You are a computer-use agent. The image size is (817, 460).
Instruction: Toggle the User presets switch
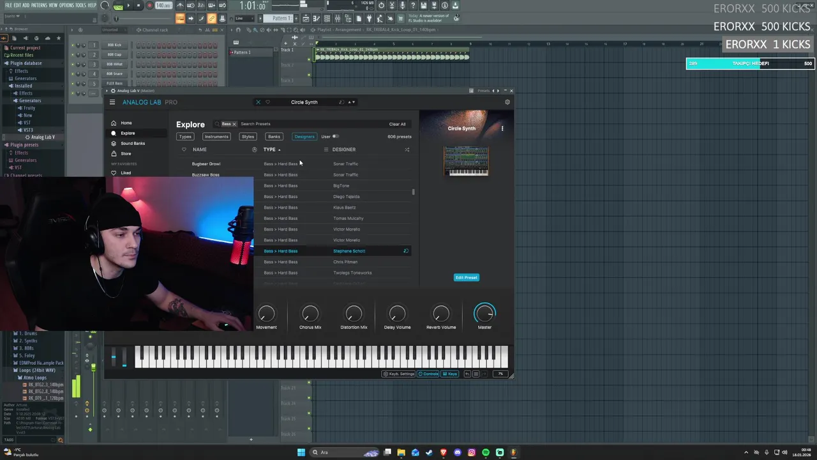coord(335,136)
